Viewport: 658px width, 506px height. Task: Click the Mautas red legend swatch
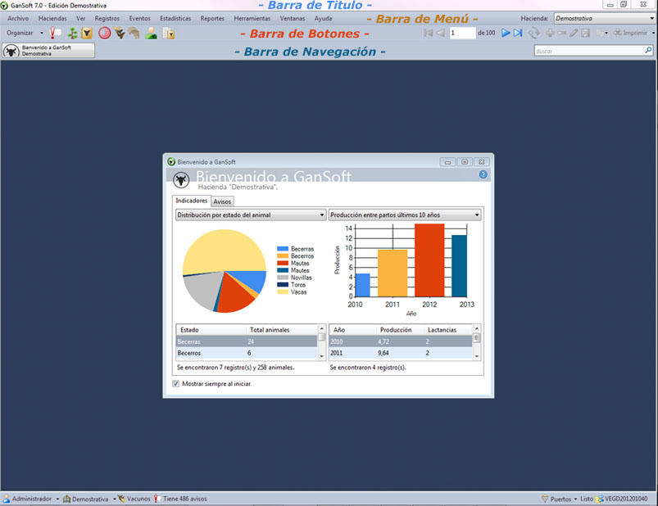click(283, 264)
